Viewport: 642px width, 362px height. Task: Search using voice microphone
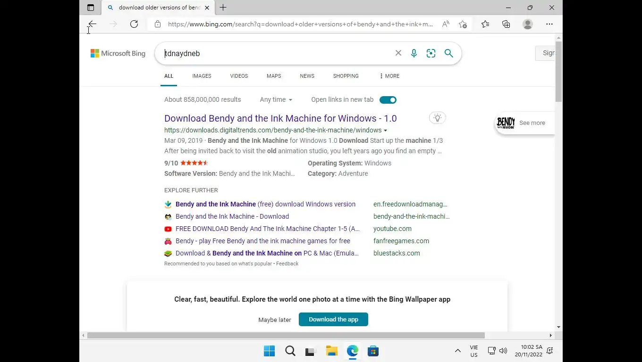[414, 53]
